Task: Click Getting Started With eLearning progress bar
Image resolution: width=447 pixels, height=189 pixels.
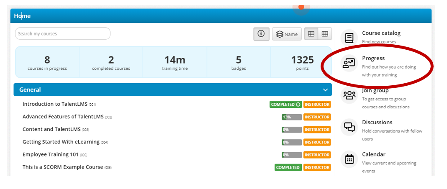Action: (292, 142)
